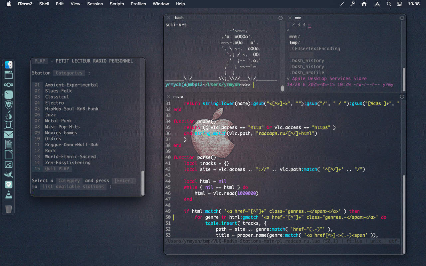The image size is (426, 266).
Task: Click the Quit PLRP entry
Action: point(58,169)
